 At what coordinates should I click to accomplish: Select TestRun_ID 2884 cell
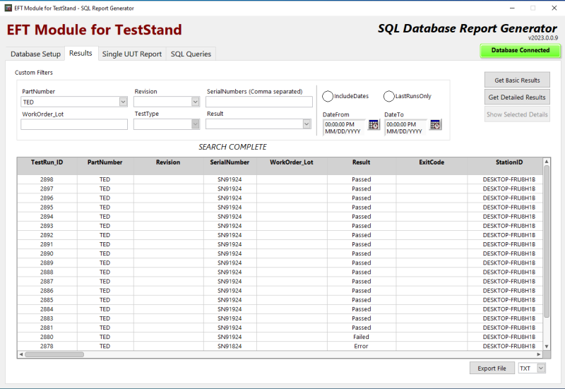click(47, 309)
